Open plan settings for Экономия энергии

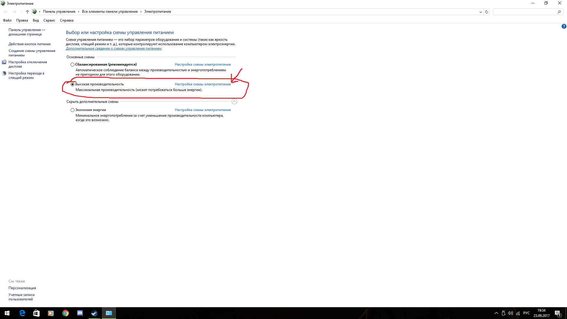click(x=203, y=110)
